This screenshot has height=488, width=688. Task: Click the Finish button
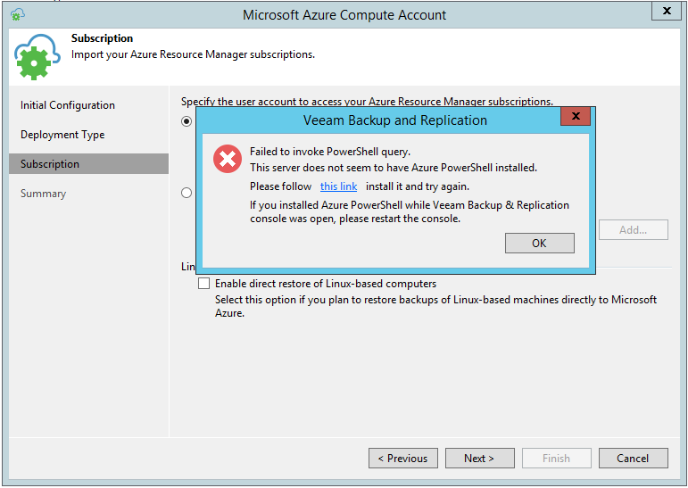[x=556, y=459]
